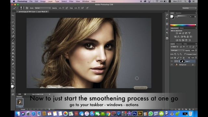Screen dimensions: 208x117
Task: Switch to the Paths tab
Action: 185,44
